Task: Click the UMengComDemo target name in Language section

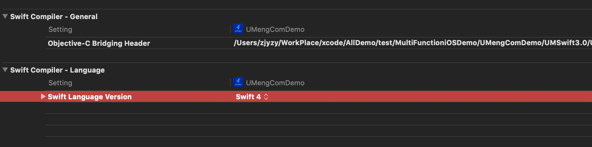Action: (275, 83)
